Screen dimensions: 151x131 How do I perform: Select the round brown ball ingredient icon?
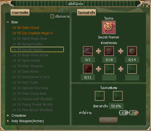132,51
